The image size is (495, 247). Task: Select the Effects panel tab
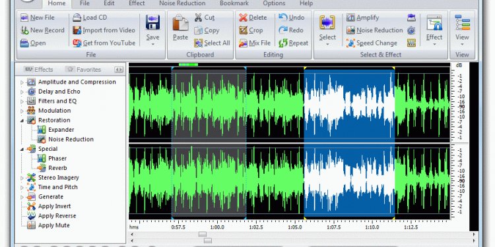tap(38, 70)
